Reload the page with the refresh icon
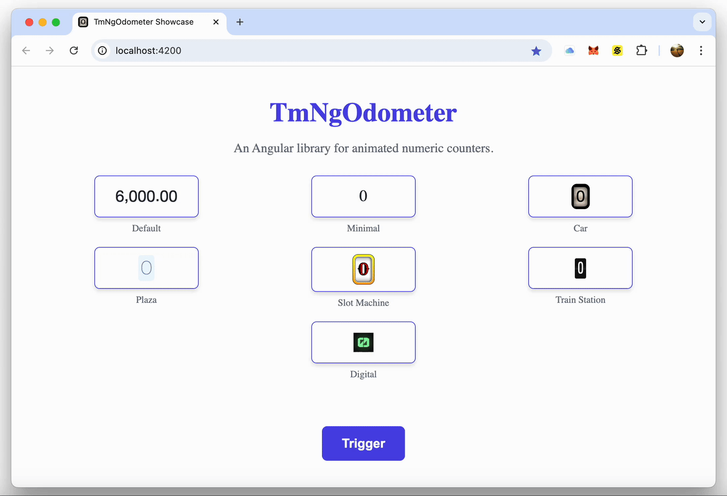Viewport: 727px width, 496px height. tap(74, 51)
